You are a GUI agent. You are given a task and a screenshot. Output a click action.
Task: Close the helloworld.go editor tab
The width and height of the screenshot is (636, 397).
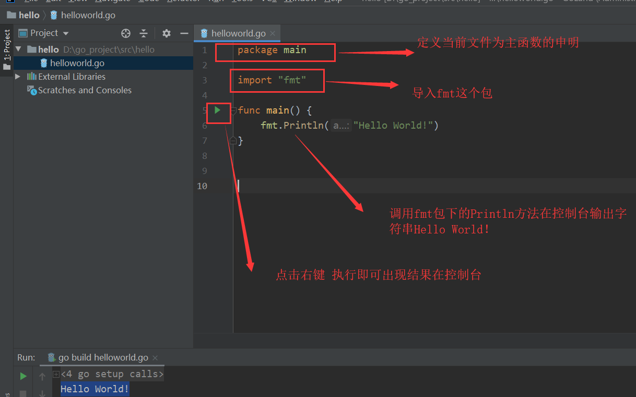[273, 33]
